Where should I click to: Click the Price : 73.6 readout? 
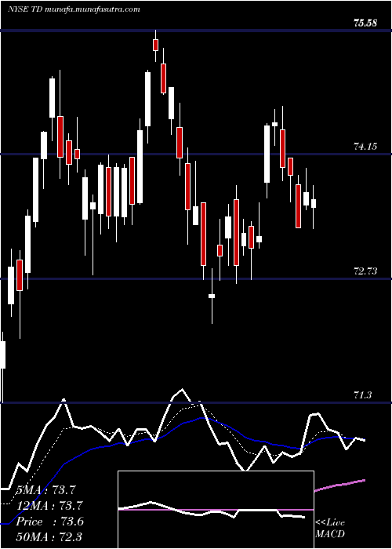pos(49,522)
